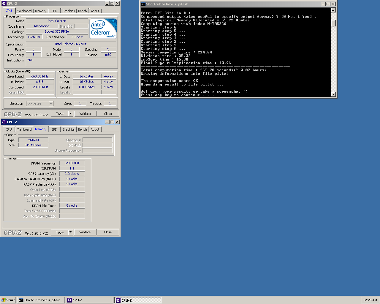Click the Intel Celeron inside logo
This screenshot has width=380, height=304.
pos(103,28)
